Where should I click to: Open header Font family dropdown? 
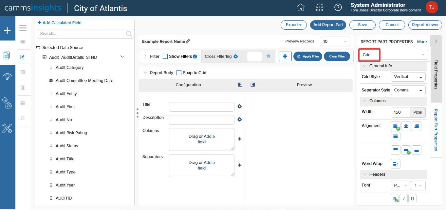click(x=400, y=186)
